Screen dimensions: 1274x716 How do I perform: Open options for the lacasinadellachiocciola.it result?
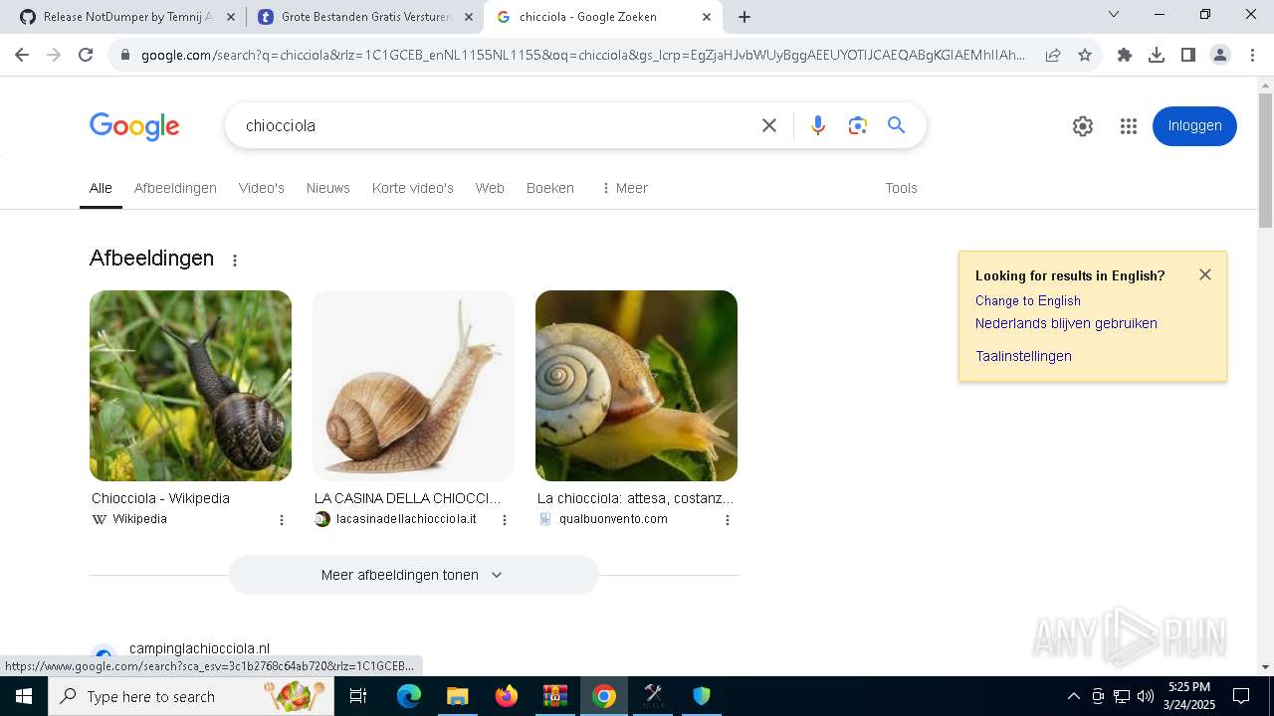pyautogui.click(x=505, y=520)
